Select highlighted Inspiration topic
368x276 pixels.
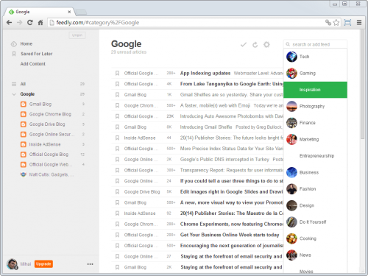tap(315, 90)
